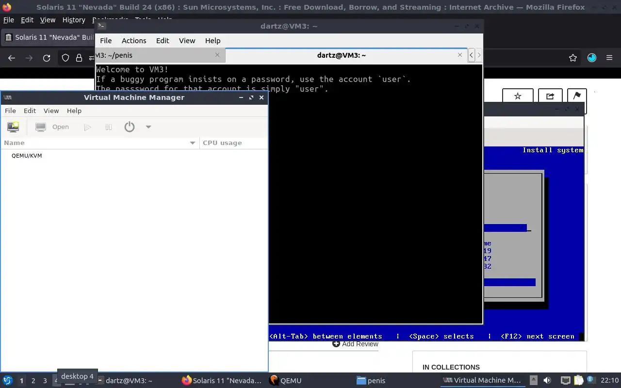Viewport: 621px width, 388px height.
Task: Open the terminal File menu
Action: 106,41
